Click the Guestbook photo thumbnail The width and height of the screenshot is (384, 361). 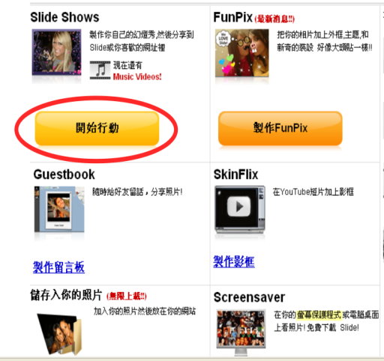[x=59, y=209]
